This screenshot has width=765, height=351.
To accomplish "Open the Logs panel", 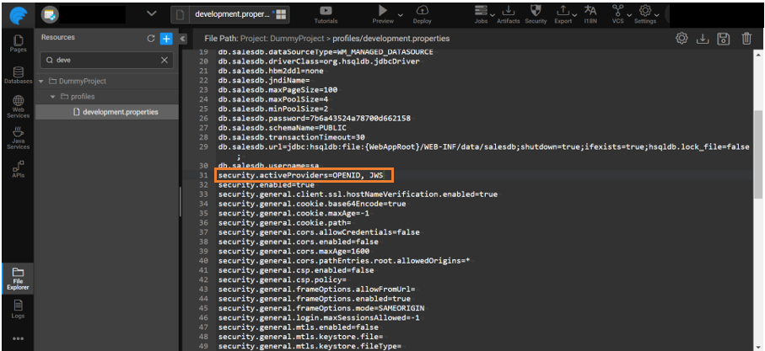I will tap(18, 310).
